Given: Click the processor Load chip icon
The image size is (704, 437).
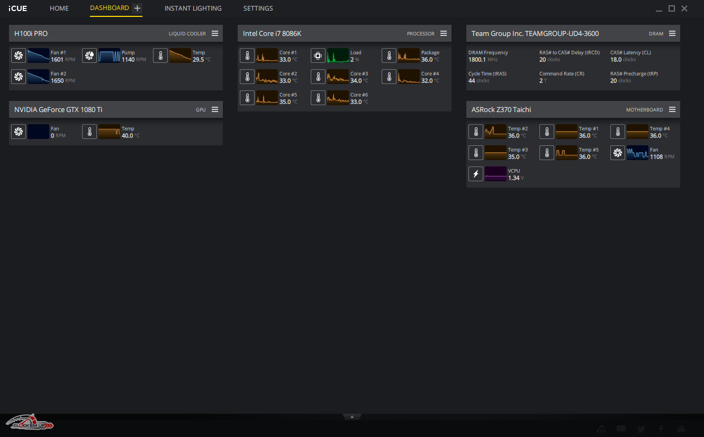Looking at the screenshot, I should pos(318,55).
